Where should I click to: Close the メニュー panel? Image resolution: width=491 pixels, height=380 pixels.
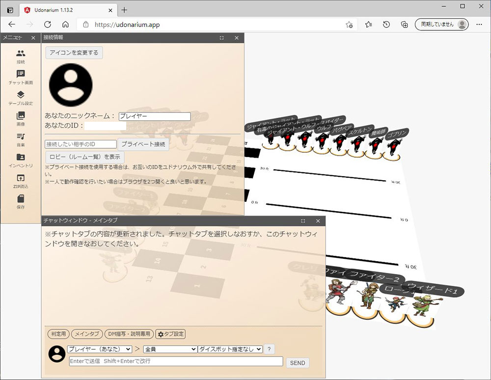coord(33,38)
